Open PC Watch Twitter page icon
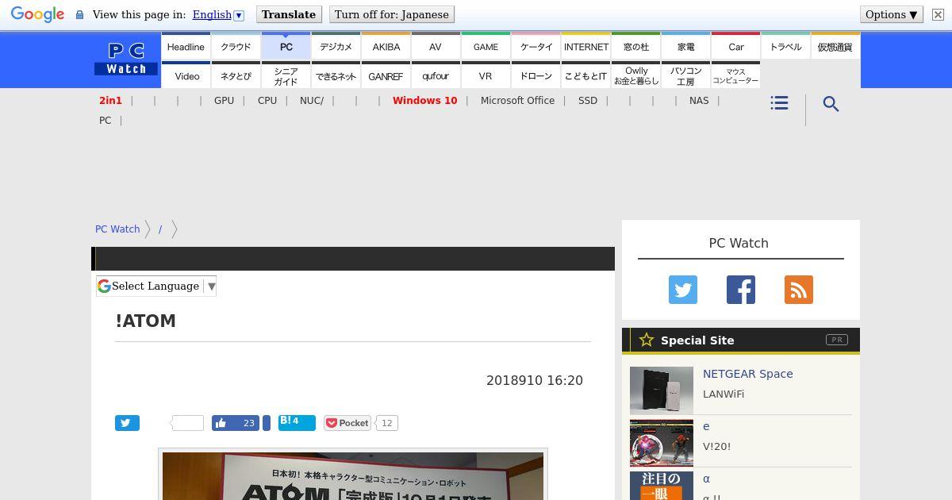 (682, 290)
